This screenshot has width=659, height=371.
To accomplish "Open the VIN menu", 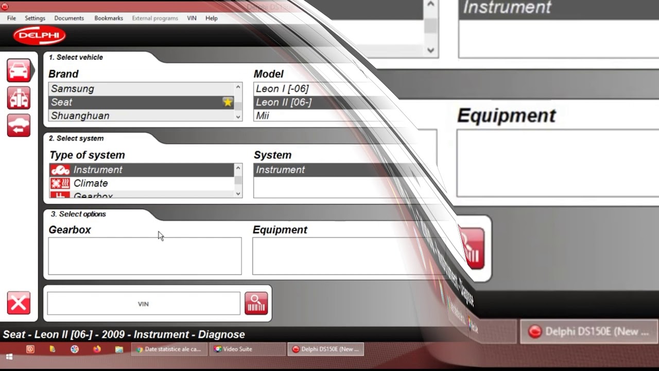I will pos(192,18).
